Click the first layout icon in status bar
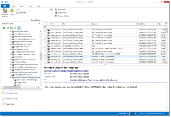Image resolution: width=171 pixels, height=117 pixels. click(132, 114)
